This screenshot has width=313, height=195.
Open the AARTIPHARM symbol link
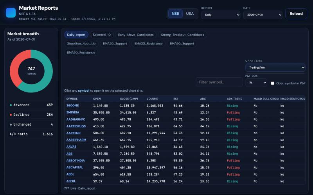[x=76, y=140]
